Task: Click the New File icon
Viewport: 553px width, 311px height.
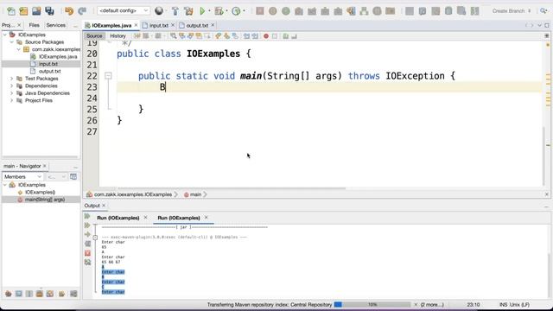Action: pos(10,11)
